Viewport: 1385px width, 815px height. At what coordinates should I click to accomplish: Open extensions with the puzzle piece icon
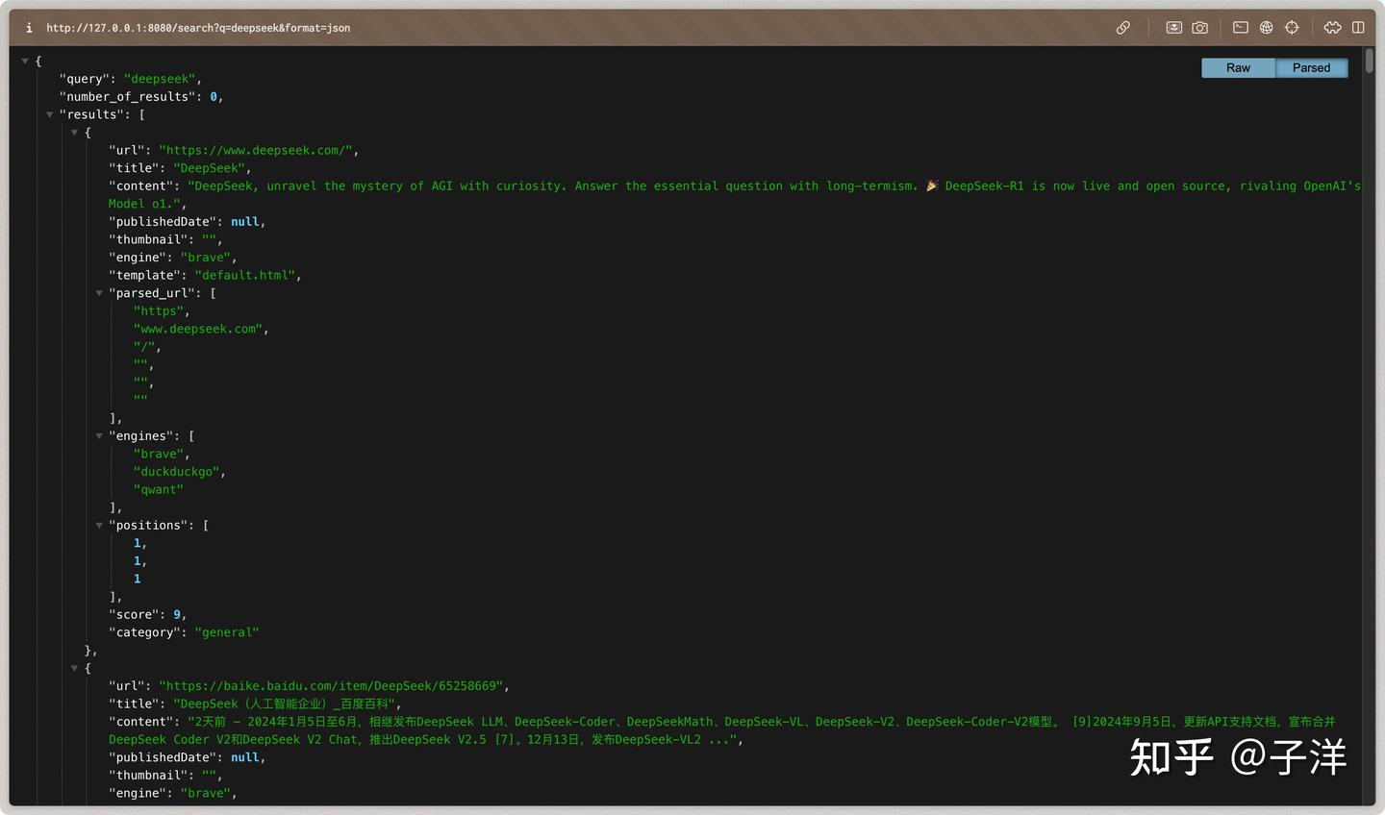point(1332,28)
